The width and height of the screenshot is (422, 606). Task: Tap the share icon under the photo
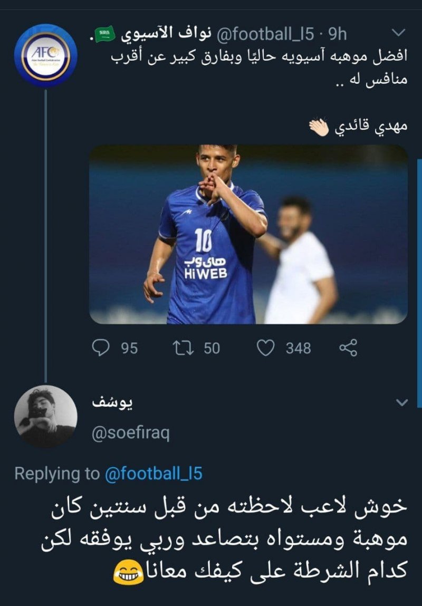[x=348, y=348]
